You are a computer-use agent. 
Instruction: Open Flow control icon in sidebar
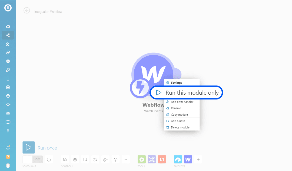point(8,105)
